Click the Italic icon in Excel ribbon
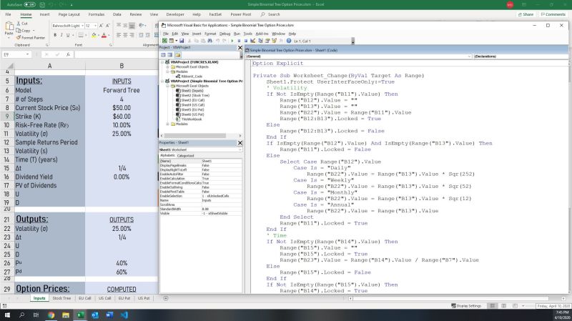Viewport: 572px width, 321px height. coord(61,35)
